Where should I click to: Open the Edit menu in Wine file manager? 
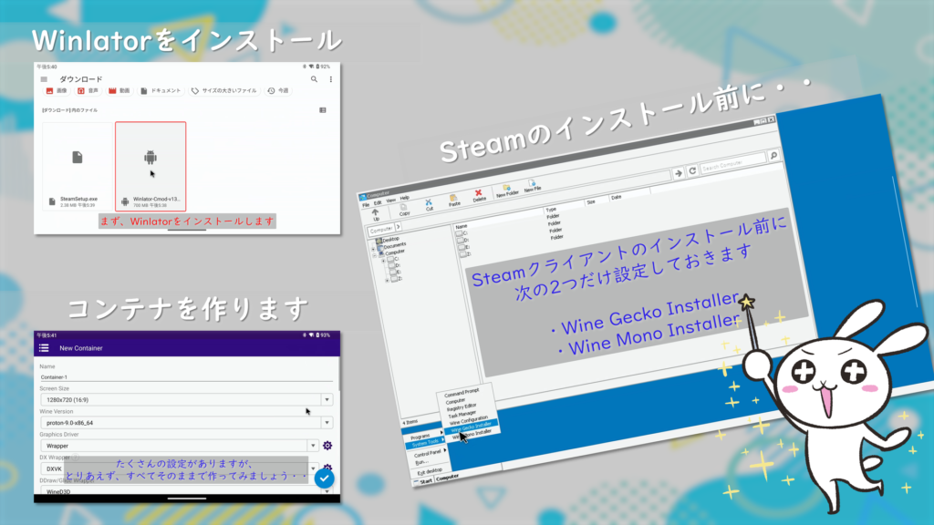point(378,203)
